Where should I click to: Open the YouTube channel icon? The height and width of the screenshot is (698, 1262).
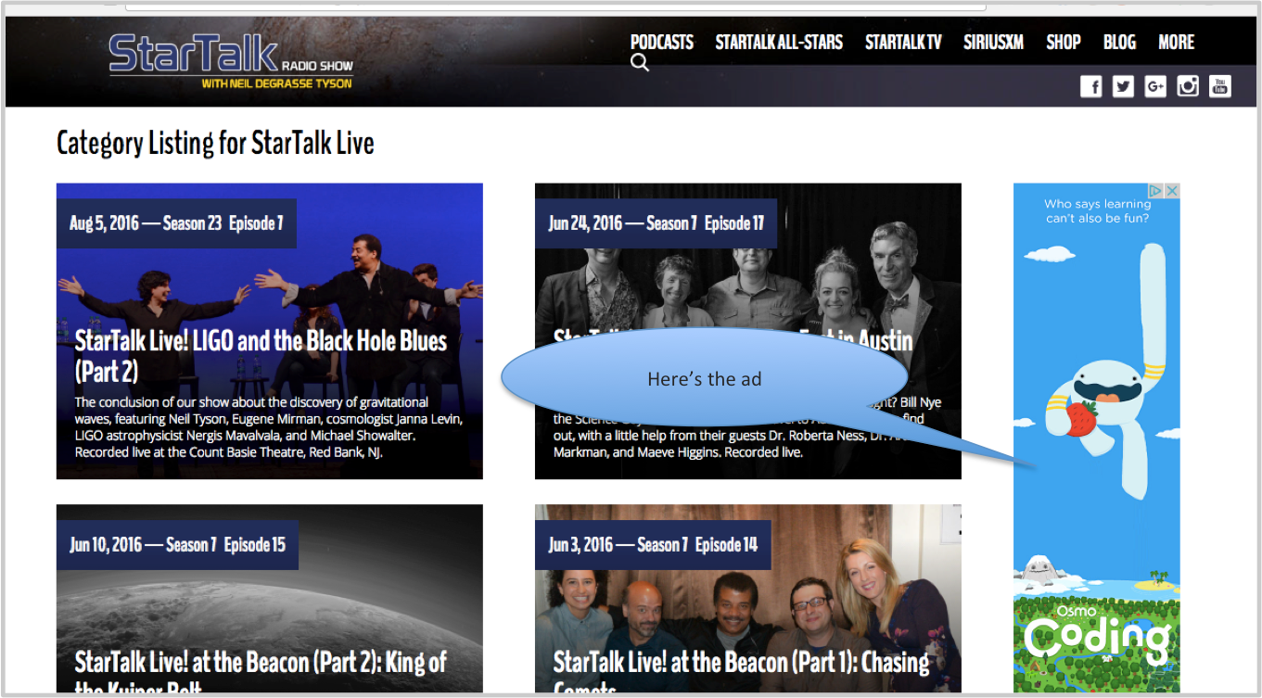point(1219,86)
